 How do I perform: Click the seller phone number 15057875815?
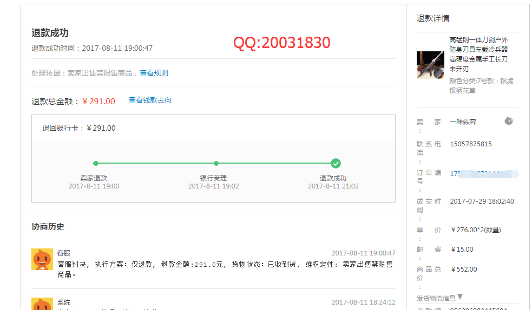pos(471,144)
